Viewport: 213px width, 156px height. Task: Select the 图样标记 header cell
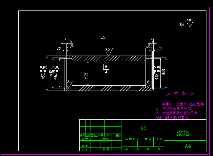click(x=132, y=139)
